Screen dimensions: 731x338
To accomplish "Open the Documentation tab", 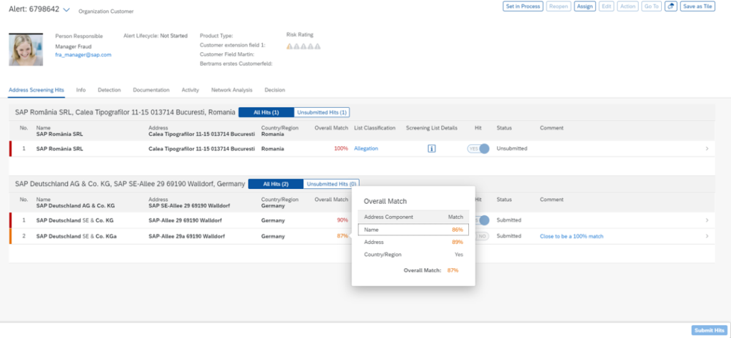I will (151, 90).
